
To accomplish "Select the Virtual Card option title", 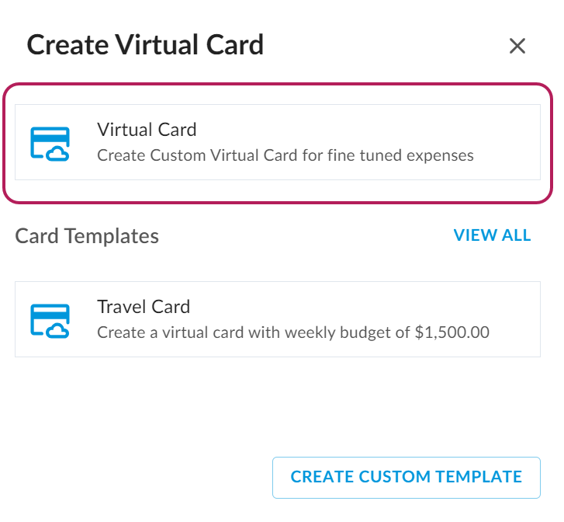I will pos(147,130).
